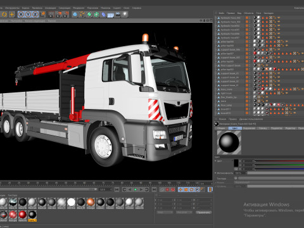Click the blue deformer icon
The image size is (304, 228).
[104, 15]
